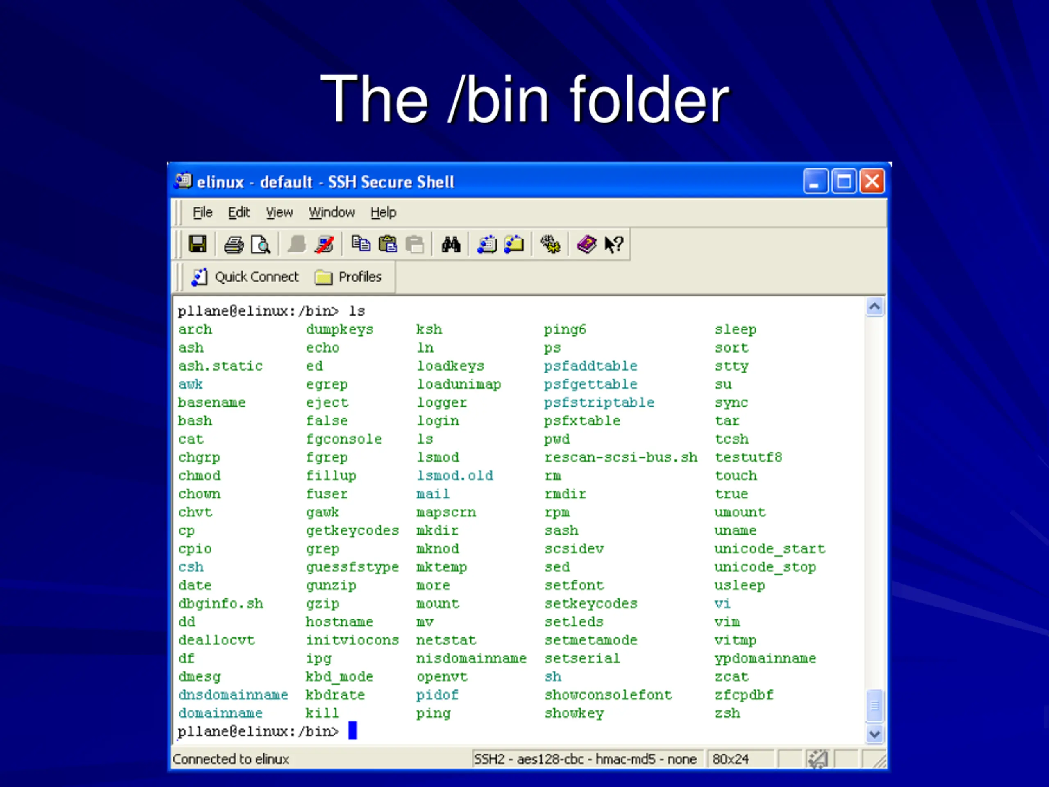Click the 'getkeycodes' entry
This screenshot has width=1049, height=787.
352,530
